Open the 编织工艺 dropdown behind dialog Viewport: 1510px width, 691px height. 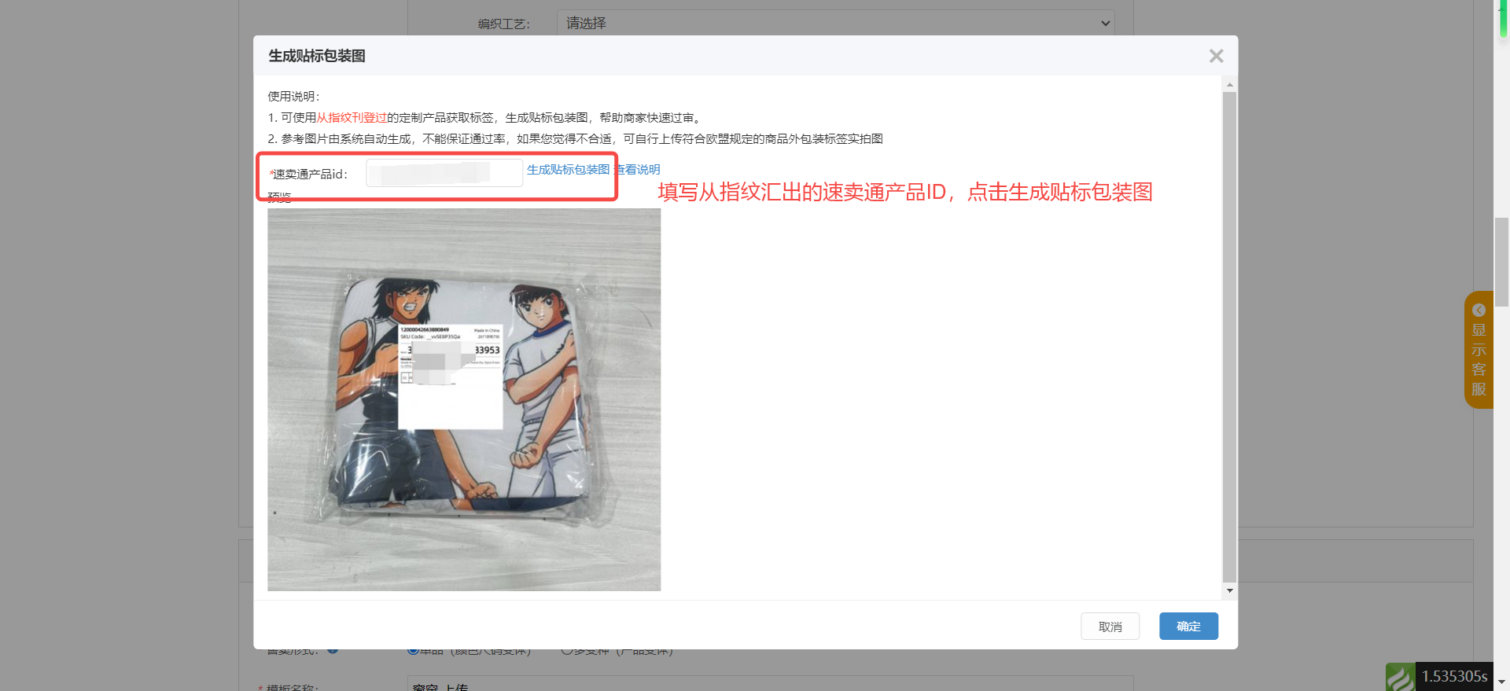tap(835, 23)
